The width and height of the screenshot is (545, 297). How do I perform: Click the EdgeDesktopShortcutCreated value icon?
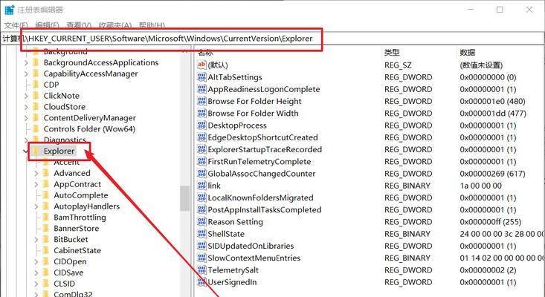point(201,137)
